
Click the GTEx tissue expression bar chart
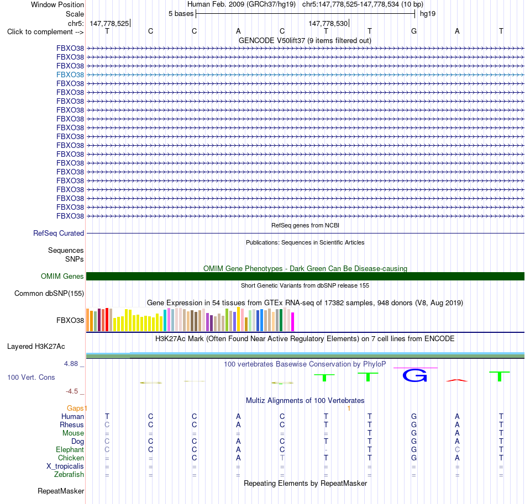[x=190, y=320]
